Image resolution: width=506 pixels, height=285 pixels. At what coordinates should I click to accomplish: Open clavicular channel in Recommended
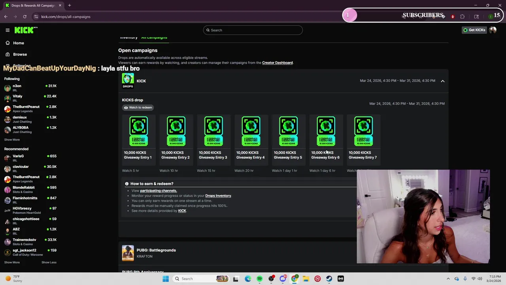[x=30, y=168]
